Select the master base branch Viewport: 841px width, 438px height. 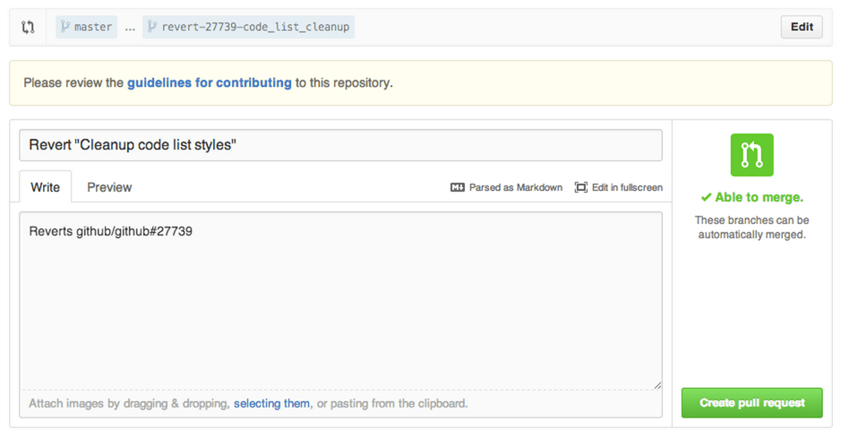[87, 27]
